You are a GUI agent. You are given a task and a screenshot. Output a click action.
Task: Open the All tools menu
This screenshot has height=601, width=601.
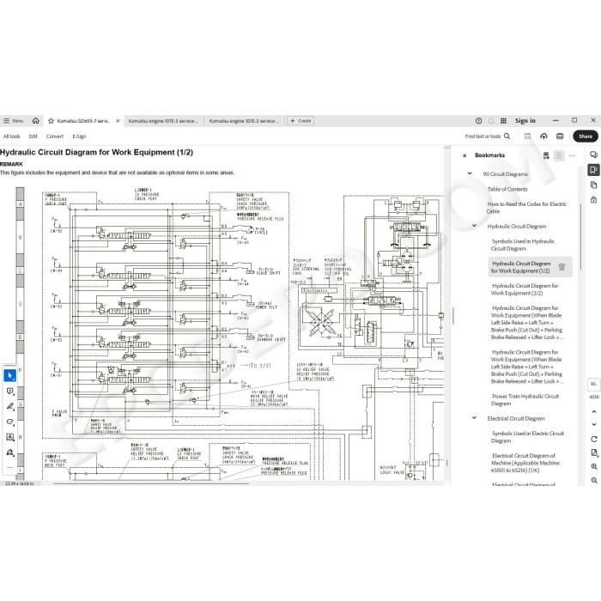click(x=11, y=136)
